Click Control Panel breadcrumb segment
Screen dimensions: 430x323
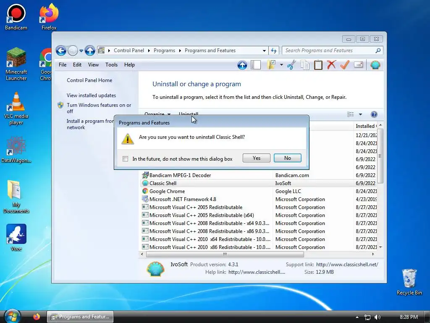click(129, 50)
